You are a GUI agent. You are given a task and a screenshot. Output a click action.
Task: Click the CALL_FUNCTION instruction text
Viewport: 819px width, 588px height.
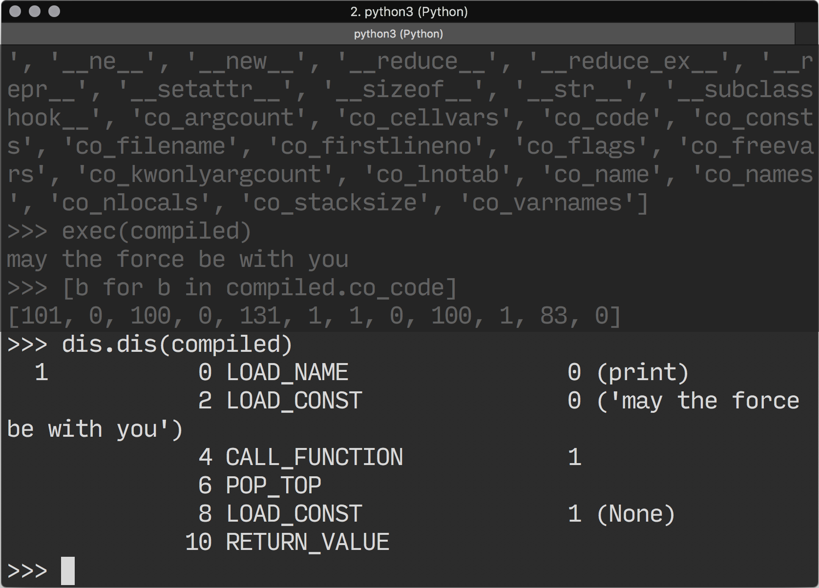pos(314,457)
